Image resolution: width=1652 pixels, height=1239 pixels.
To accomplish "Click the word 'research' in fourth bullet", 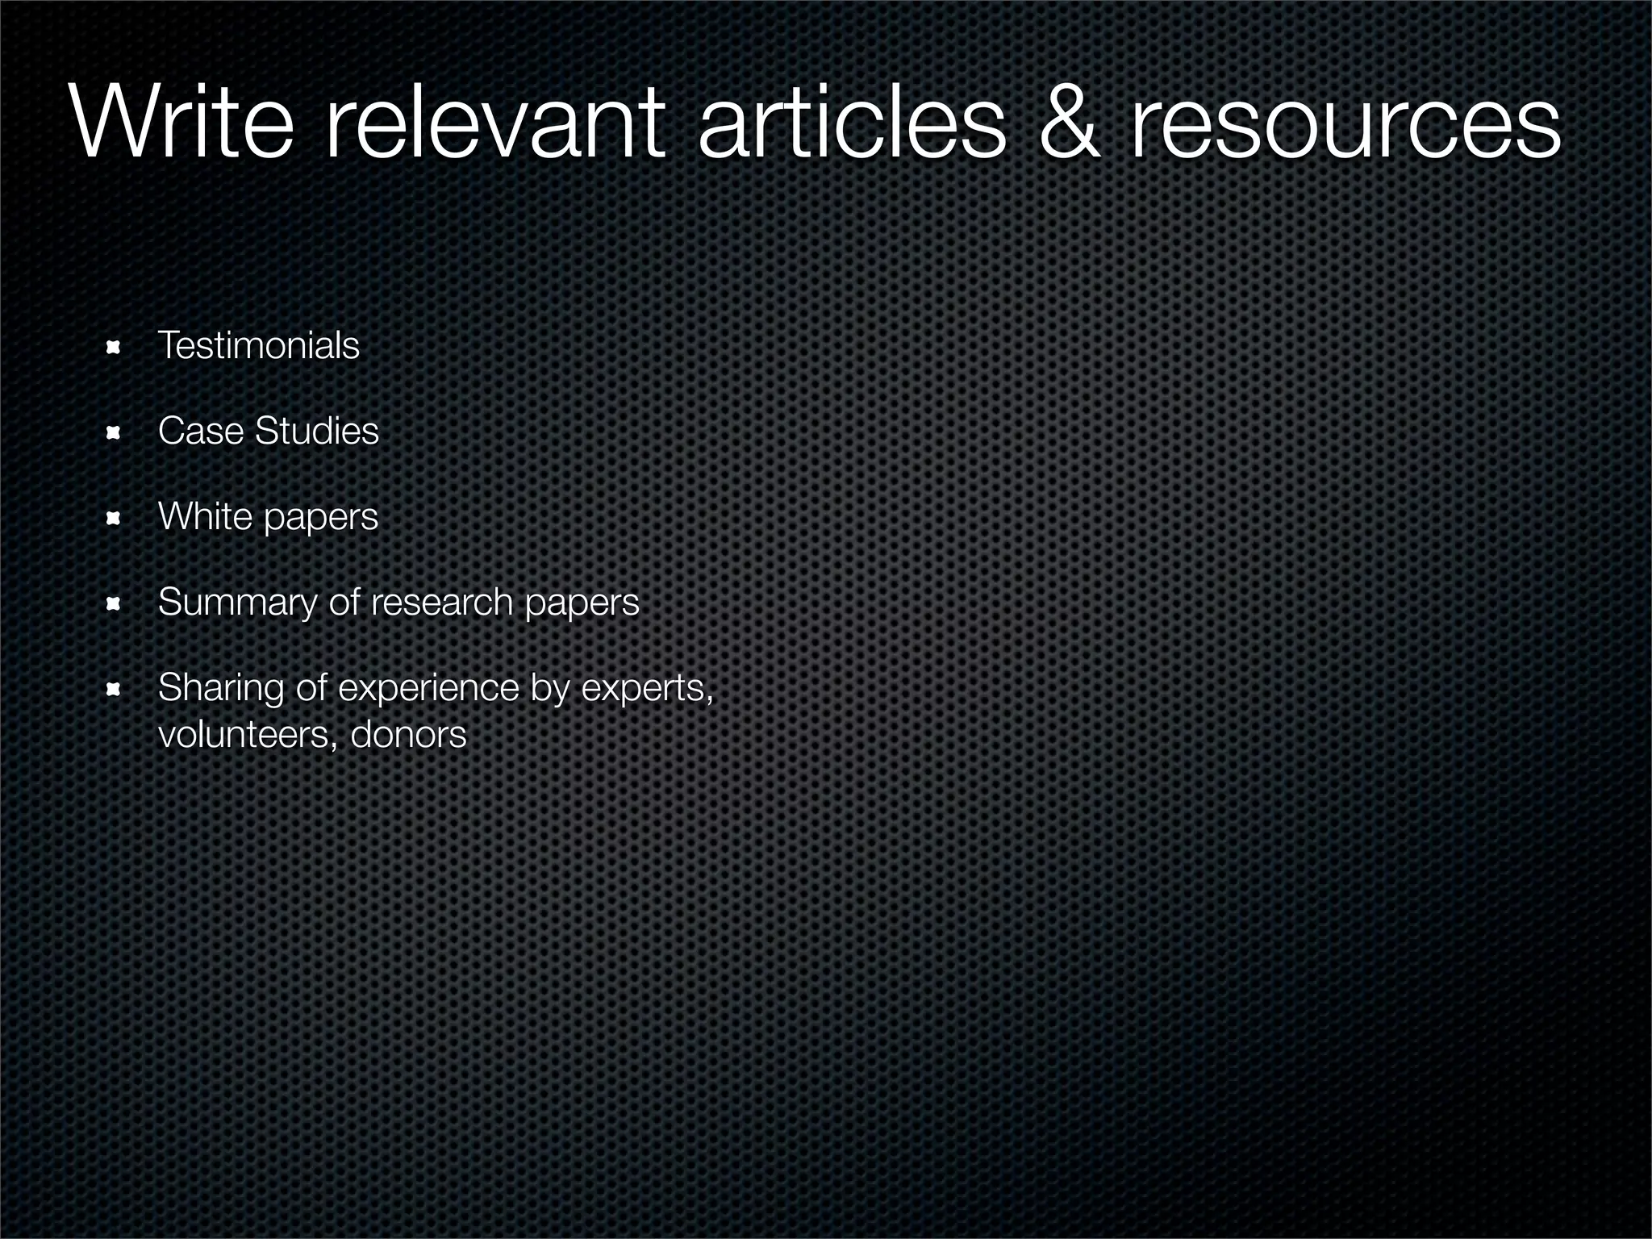I will pos(442,603).
